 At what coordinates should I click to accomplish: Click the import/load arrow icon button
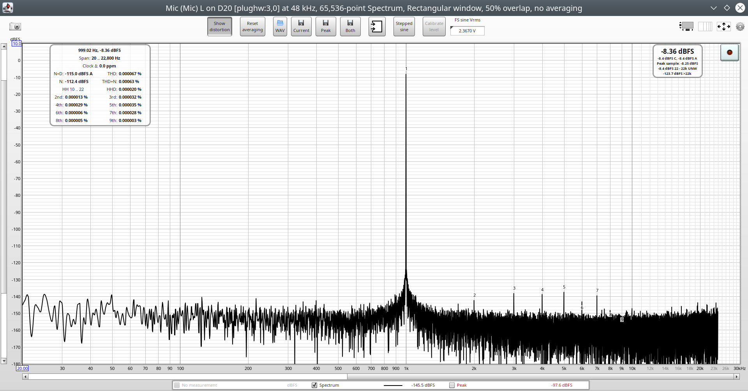377,27
